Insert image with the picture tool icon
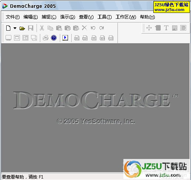 click(x=175, y=28)
